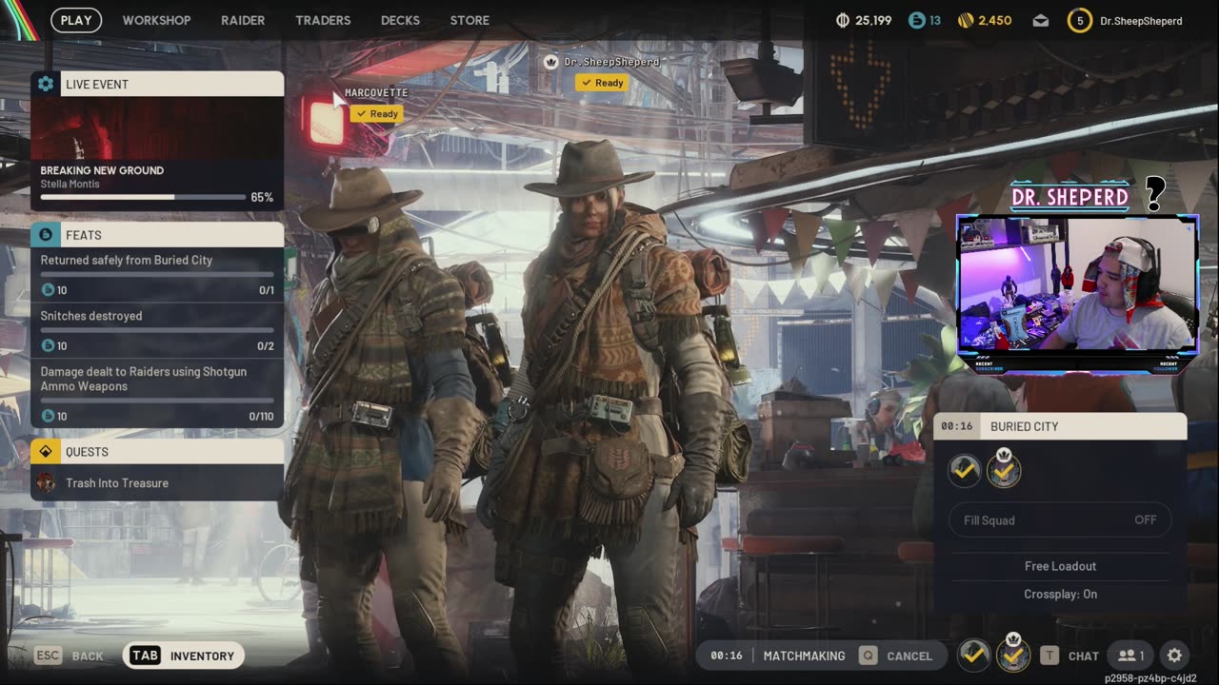Open Dr.SheepSheperd profile name in top bar

(1141, 20)
